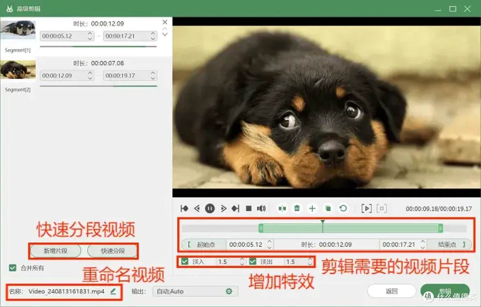Viewport: 481px width, 307px height.
Task: Toggle 合并所有 merge all checkbox
Action: [12, 268]
